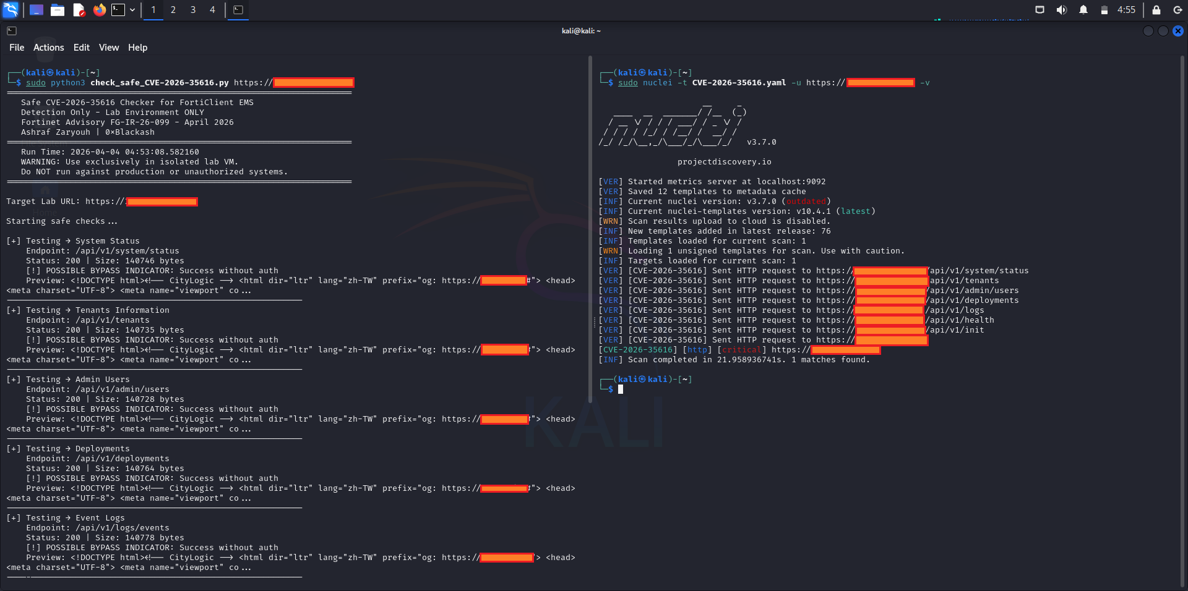1188x591 pixels.
Task: Open the text editor icon in taskbar
Action: [79, 10]
